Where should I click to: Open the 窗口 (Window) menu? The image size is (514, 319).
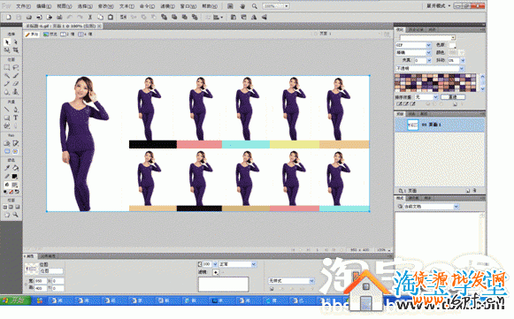click(188, 6)
